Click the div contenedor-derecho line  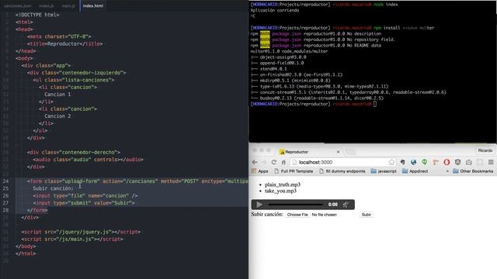pyautogui.click(x=74, y=152)
